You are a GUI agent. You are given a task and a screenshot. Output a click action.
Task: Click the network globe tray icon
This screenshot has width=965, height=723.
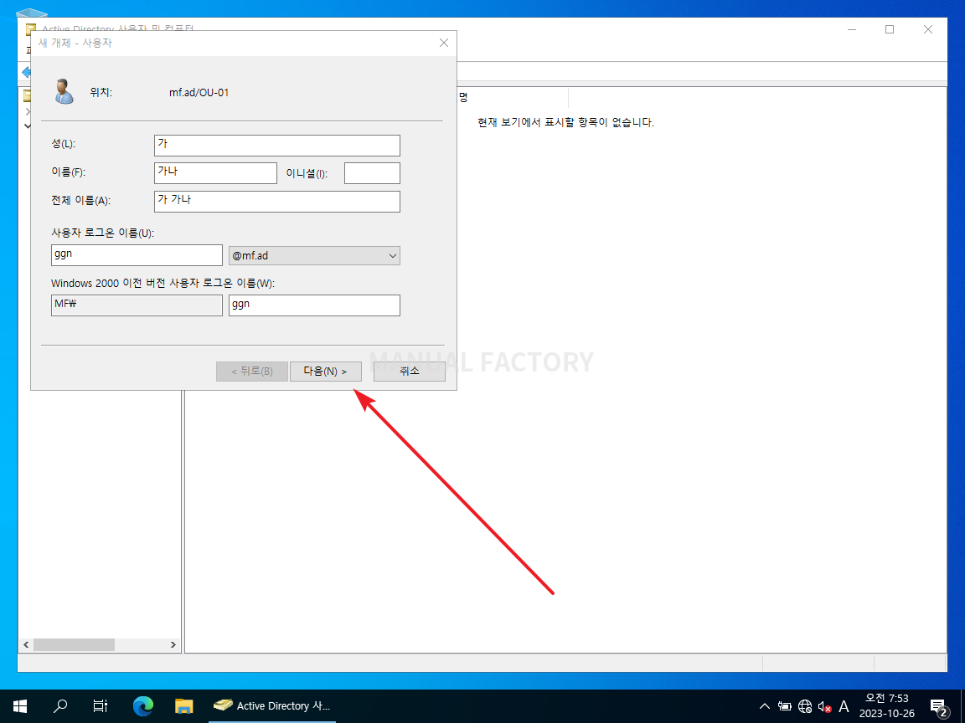(805, 706)
